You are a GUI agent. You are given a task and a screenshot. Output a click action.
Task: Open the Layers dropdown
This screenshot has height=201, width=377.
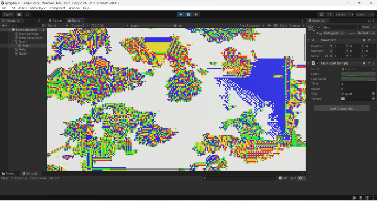pyautogui.click(x=345, y=15)
